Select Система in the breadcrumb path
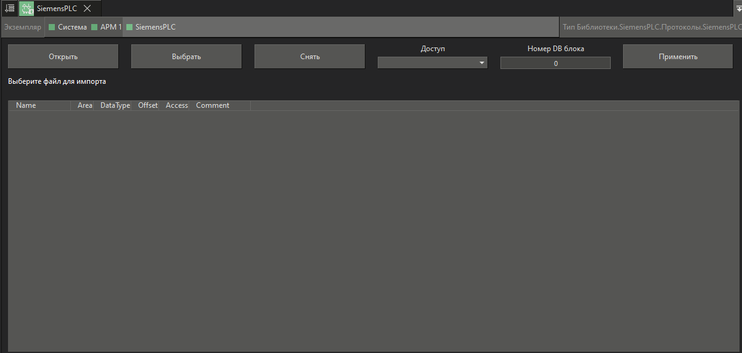The width and height of the screenshot is (742, 353). click(x=72, y=27)
